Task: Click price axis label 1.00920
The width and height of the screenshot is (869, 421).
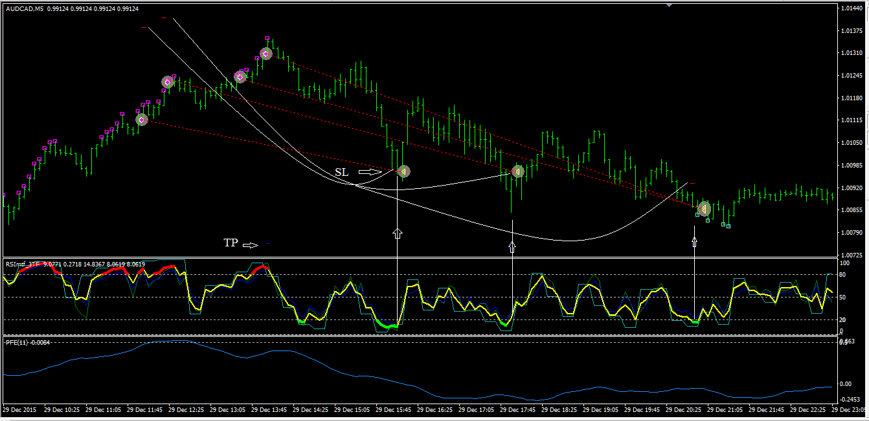Action: click(851, 188)
